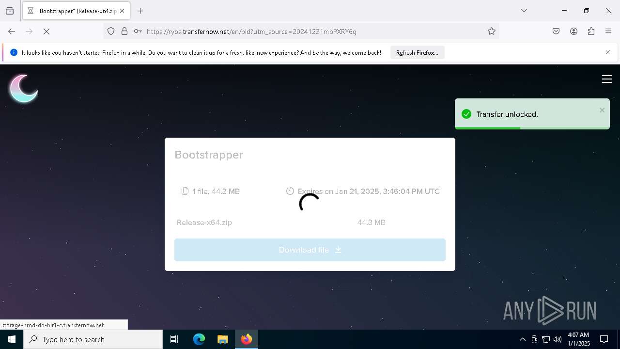Open Task View on taskbar
Screen dimensions: 620x349
(174, 339)
